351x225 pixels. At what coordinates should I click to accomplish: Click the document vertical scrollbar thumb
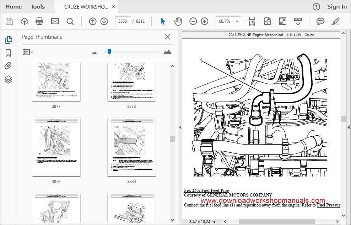pyautogui.click(x=344, y=119)
